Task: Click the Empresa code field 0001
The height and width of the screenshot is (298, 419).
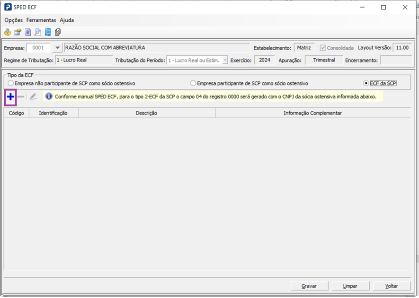Action: 38,48
